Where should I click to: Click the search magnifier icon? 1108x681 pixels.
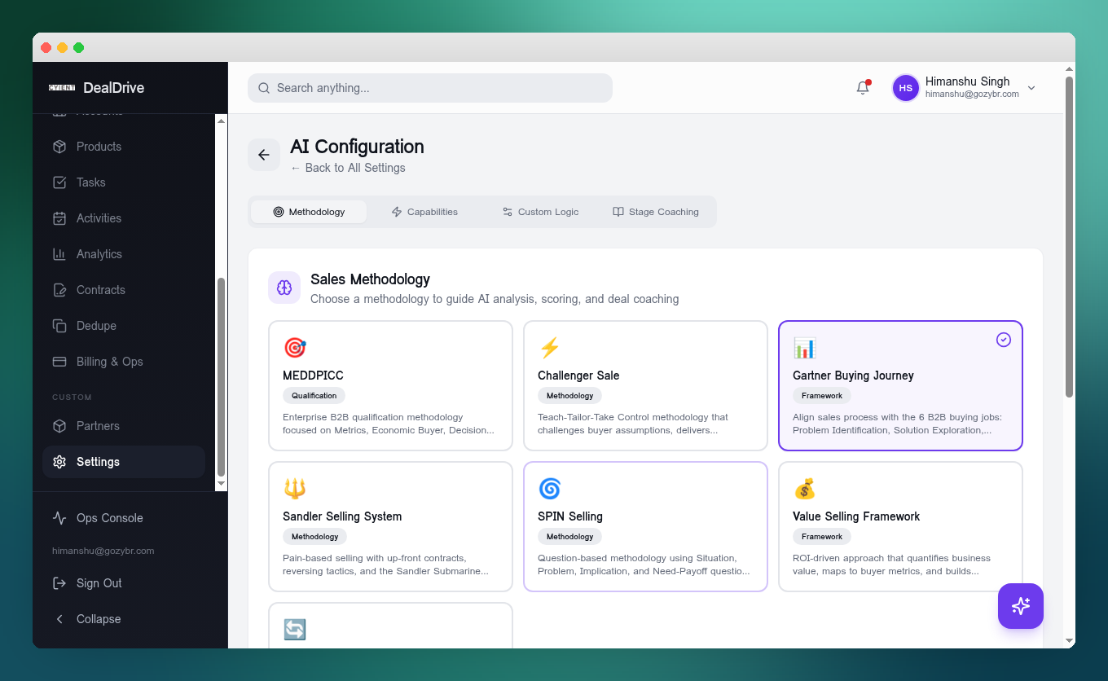tap(264, 88)
